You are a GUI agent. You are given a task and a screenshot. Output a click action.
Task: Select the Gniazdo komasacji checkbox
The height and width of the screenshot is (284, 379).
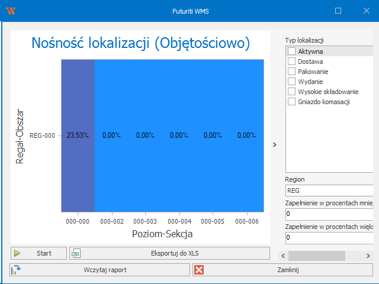pos(291,102)
